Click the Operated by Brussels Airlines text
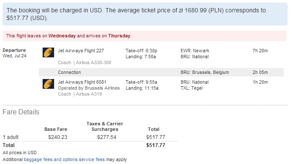 [89, 88]
